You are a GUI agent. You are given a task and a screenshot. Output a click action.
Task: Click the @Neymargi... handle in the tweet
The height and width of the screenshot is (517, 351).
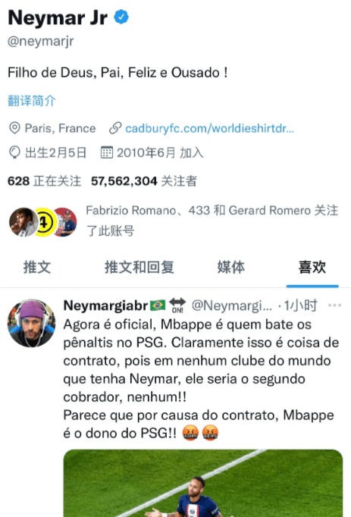[x=232, y=305]
